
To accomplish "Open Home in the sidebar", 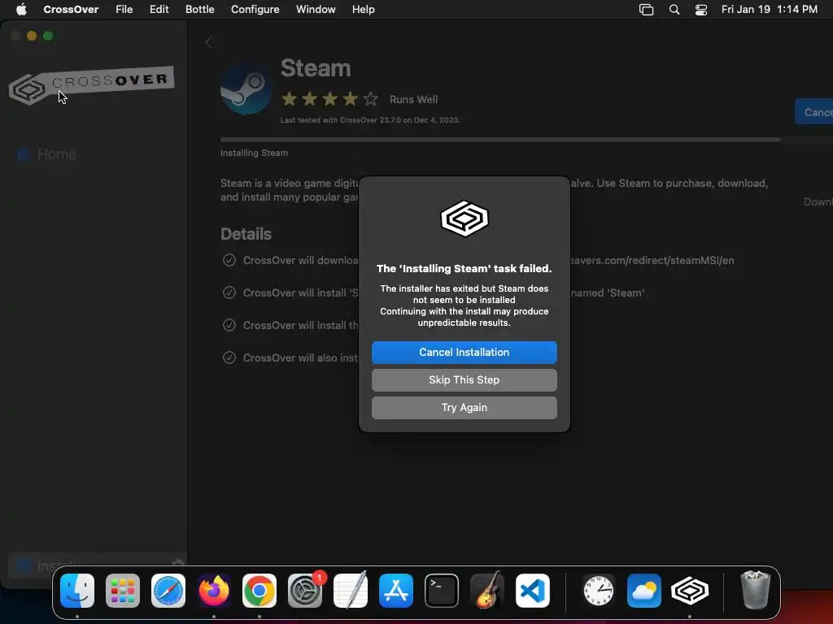I will (x=46, y=154).
